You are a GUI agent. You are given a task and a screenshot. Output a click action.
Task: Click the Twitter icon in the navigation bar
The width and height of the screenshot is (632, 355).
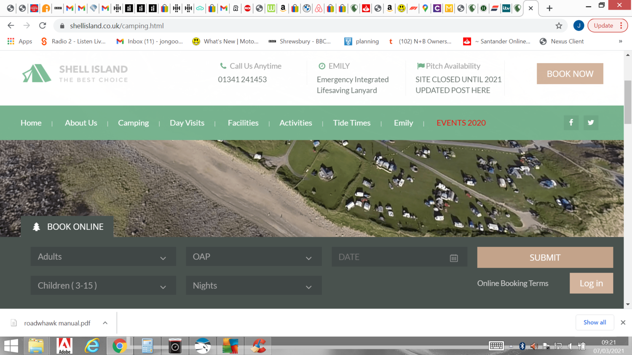point(591,122)
